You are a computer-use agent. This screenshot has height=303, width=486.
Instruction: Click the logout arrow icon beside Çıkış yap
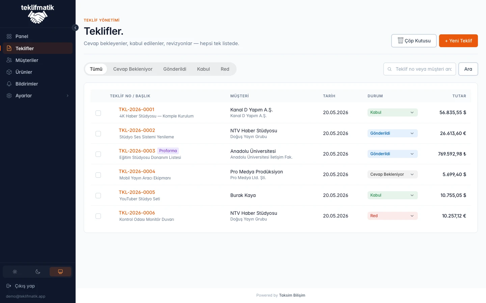click(9, 286)
